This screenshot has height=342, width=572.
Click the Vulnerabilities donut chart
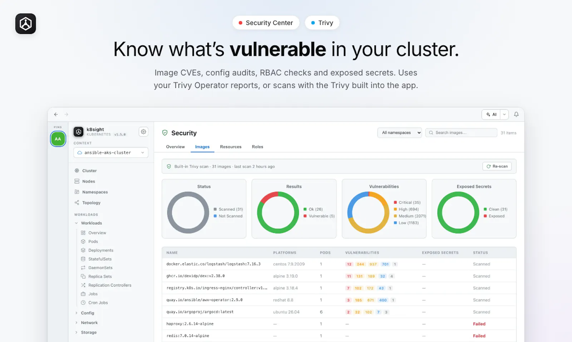tap(368, 213)
